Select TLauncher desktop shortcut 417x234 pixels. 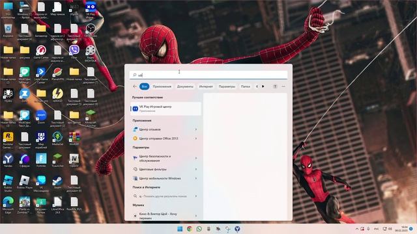(57, 161)
